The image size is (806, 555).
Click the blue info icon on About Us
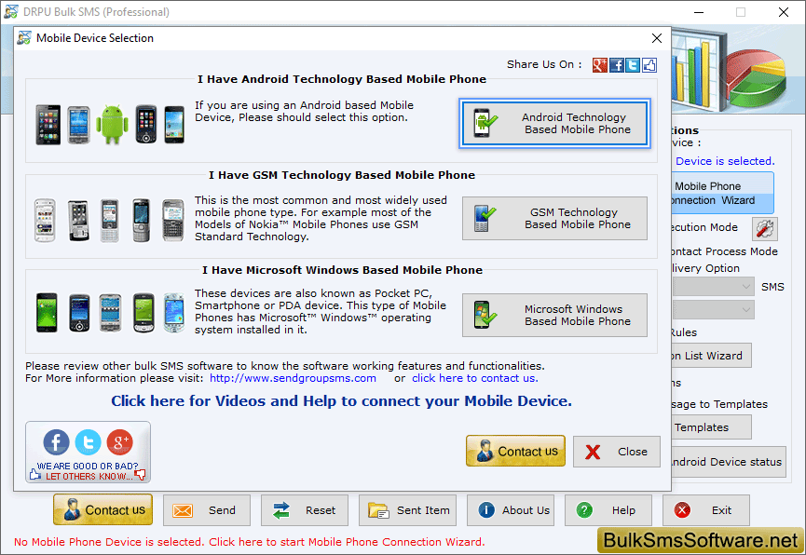pyautogui.click(x=486, y=509)
